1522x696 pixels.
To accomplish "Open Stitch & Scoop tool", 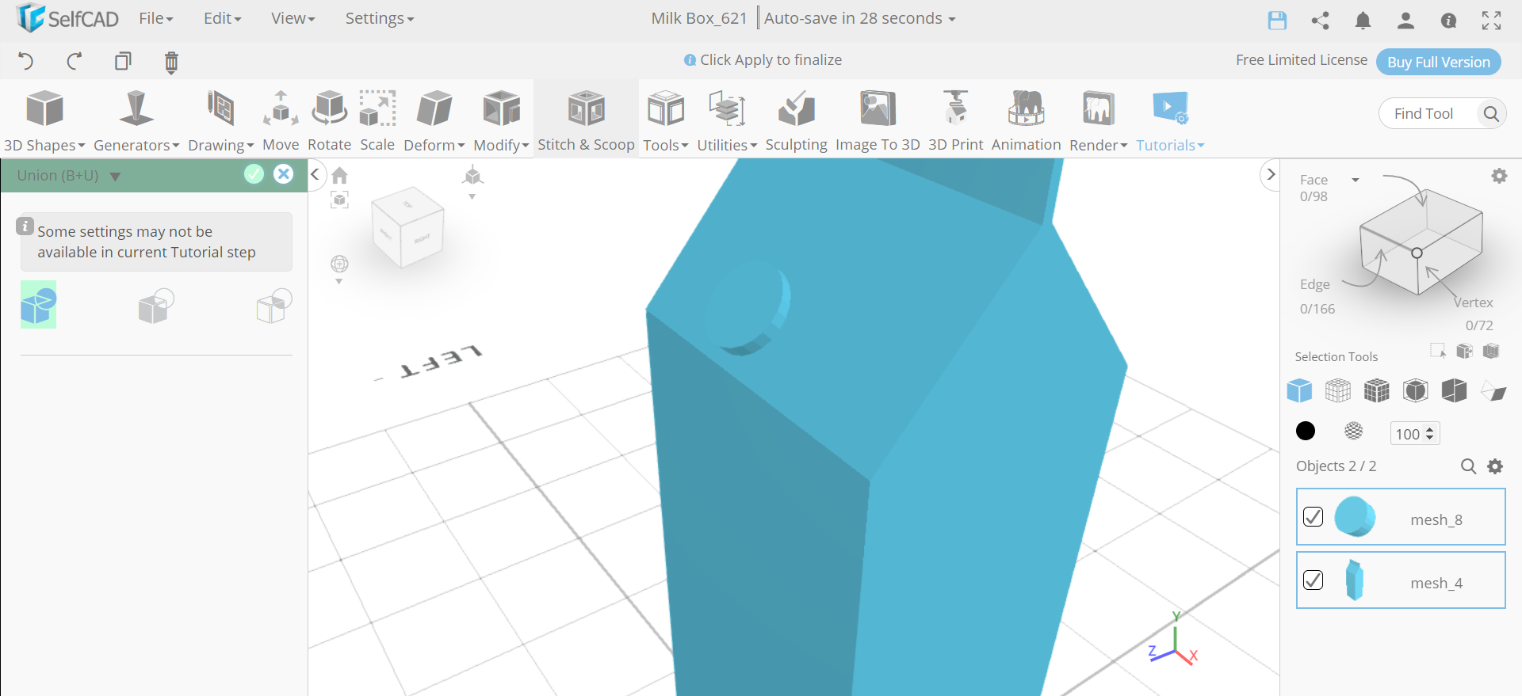I will tap(586, 120).
